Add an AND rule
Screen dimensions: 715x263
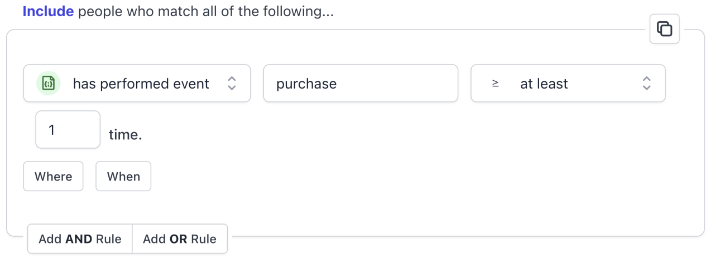coord(80,239)
